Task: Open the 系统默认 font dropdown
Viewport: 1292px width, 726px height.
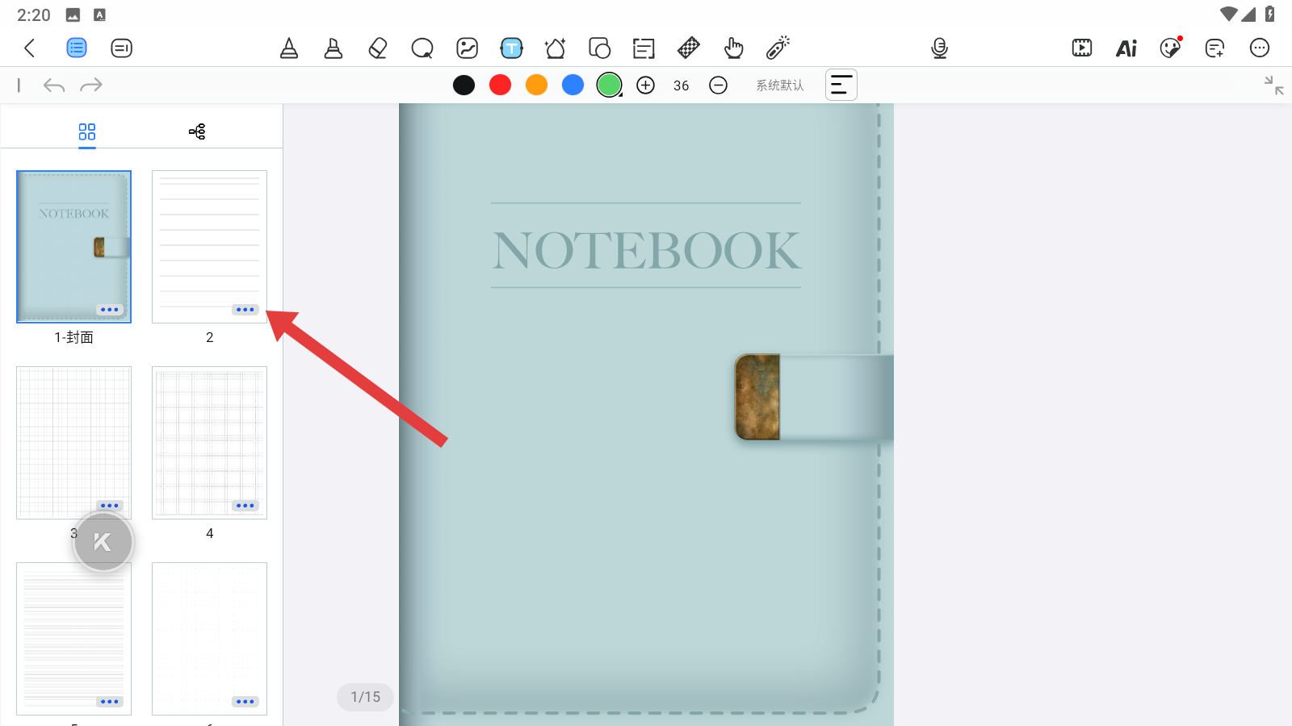Action: click(x=779, y=86)
